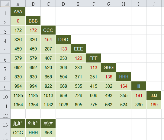Click cell 726 in row 10
The width and height of the screenshot is (164, 140).
(x=78, y=95)
